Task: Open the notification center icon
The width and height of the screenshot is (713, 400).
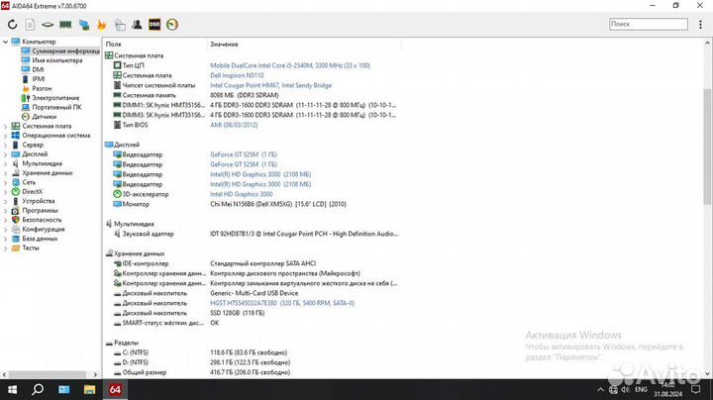Action: pyautogui.click(x=696, y=389)
